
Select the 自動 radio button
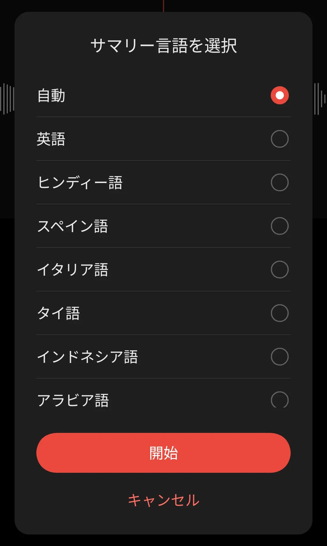click(279, 95)
